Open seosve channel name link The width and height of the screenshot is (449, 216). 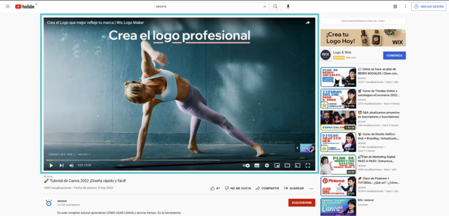point(62,201)
